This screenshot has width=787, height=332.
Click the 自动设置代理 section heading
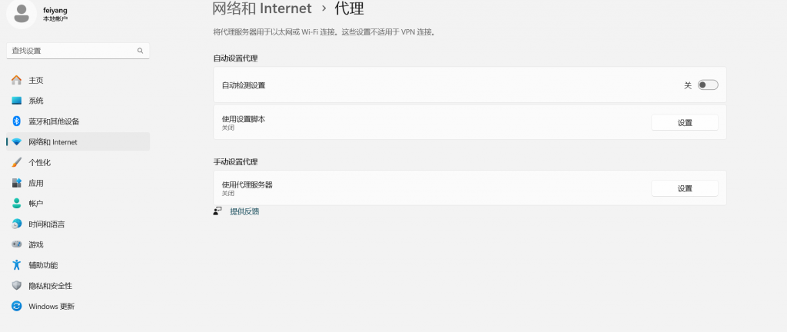235,58
